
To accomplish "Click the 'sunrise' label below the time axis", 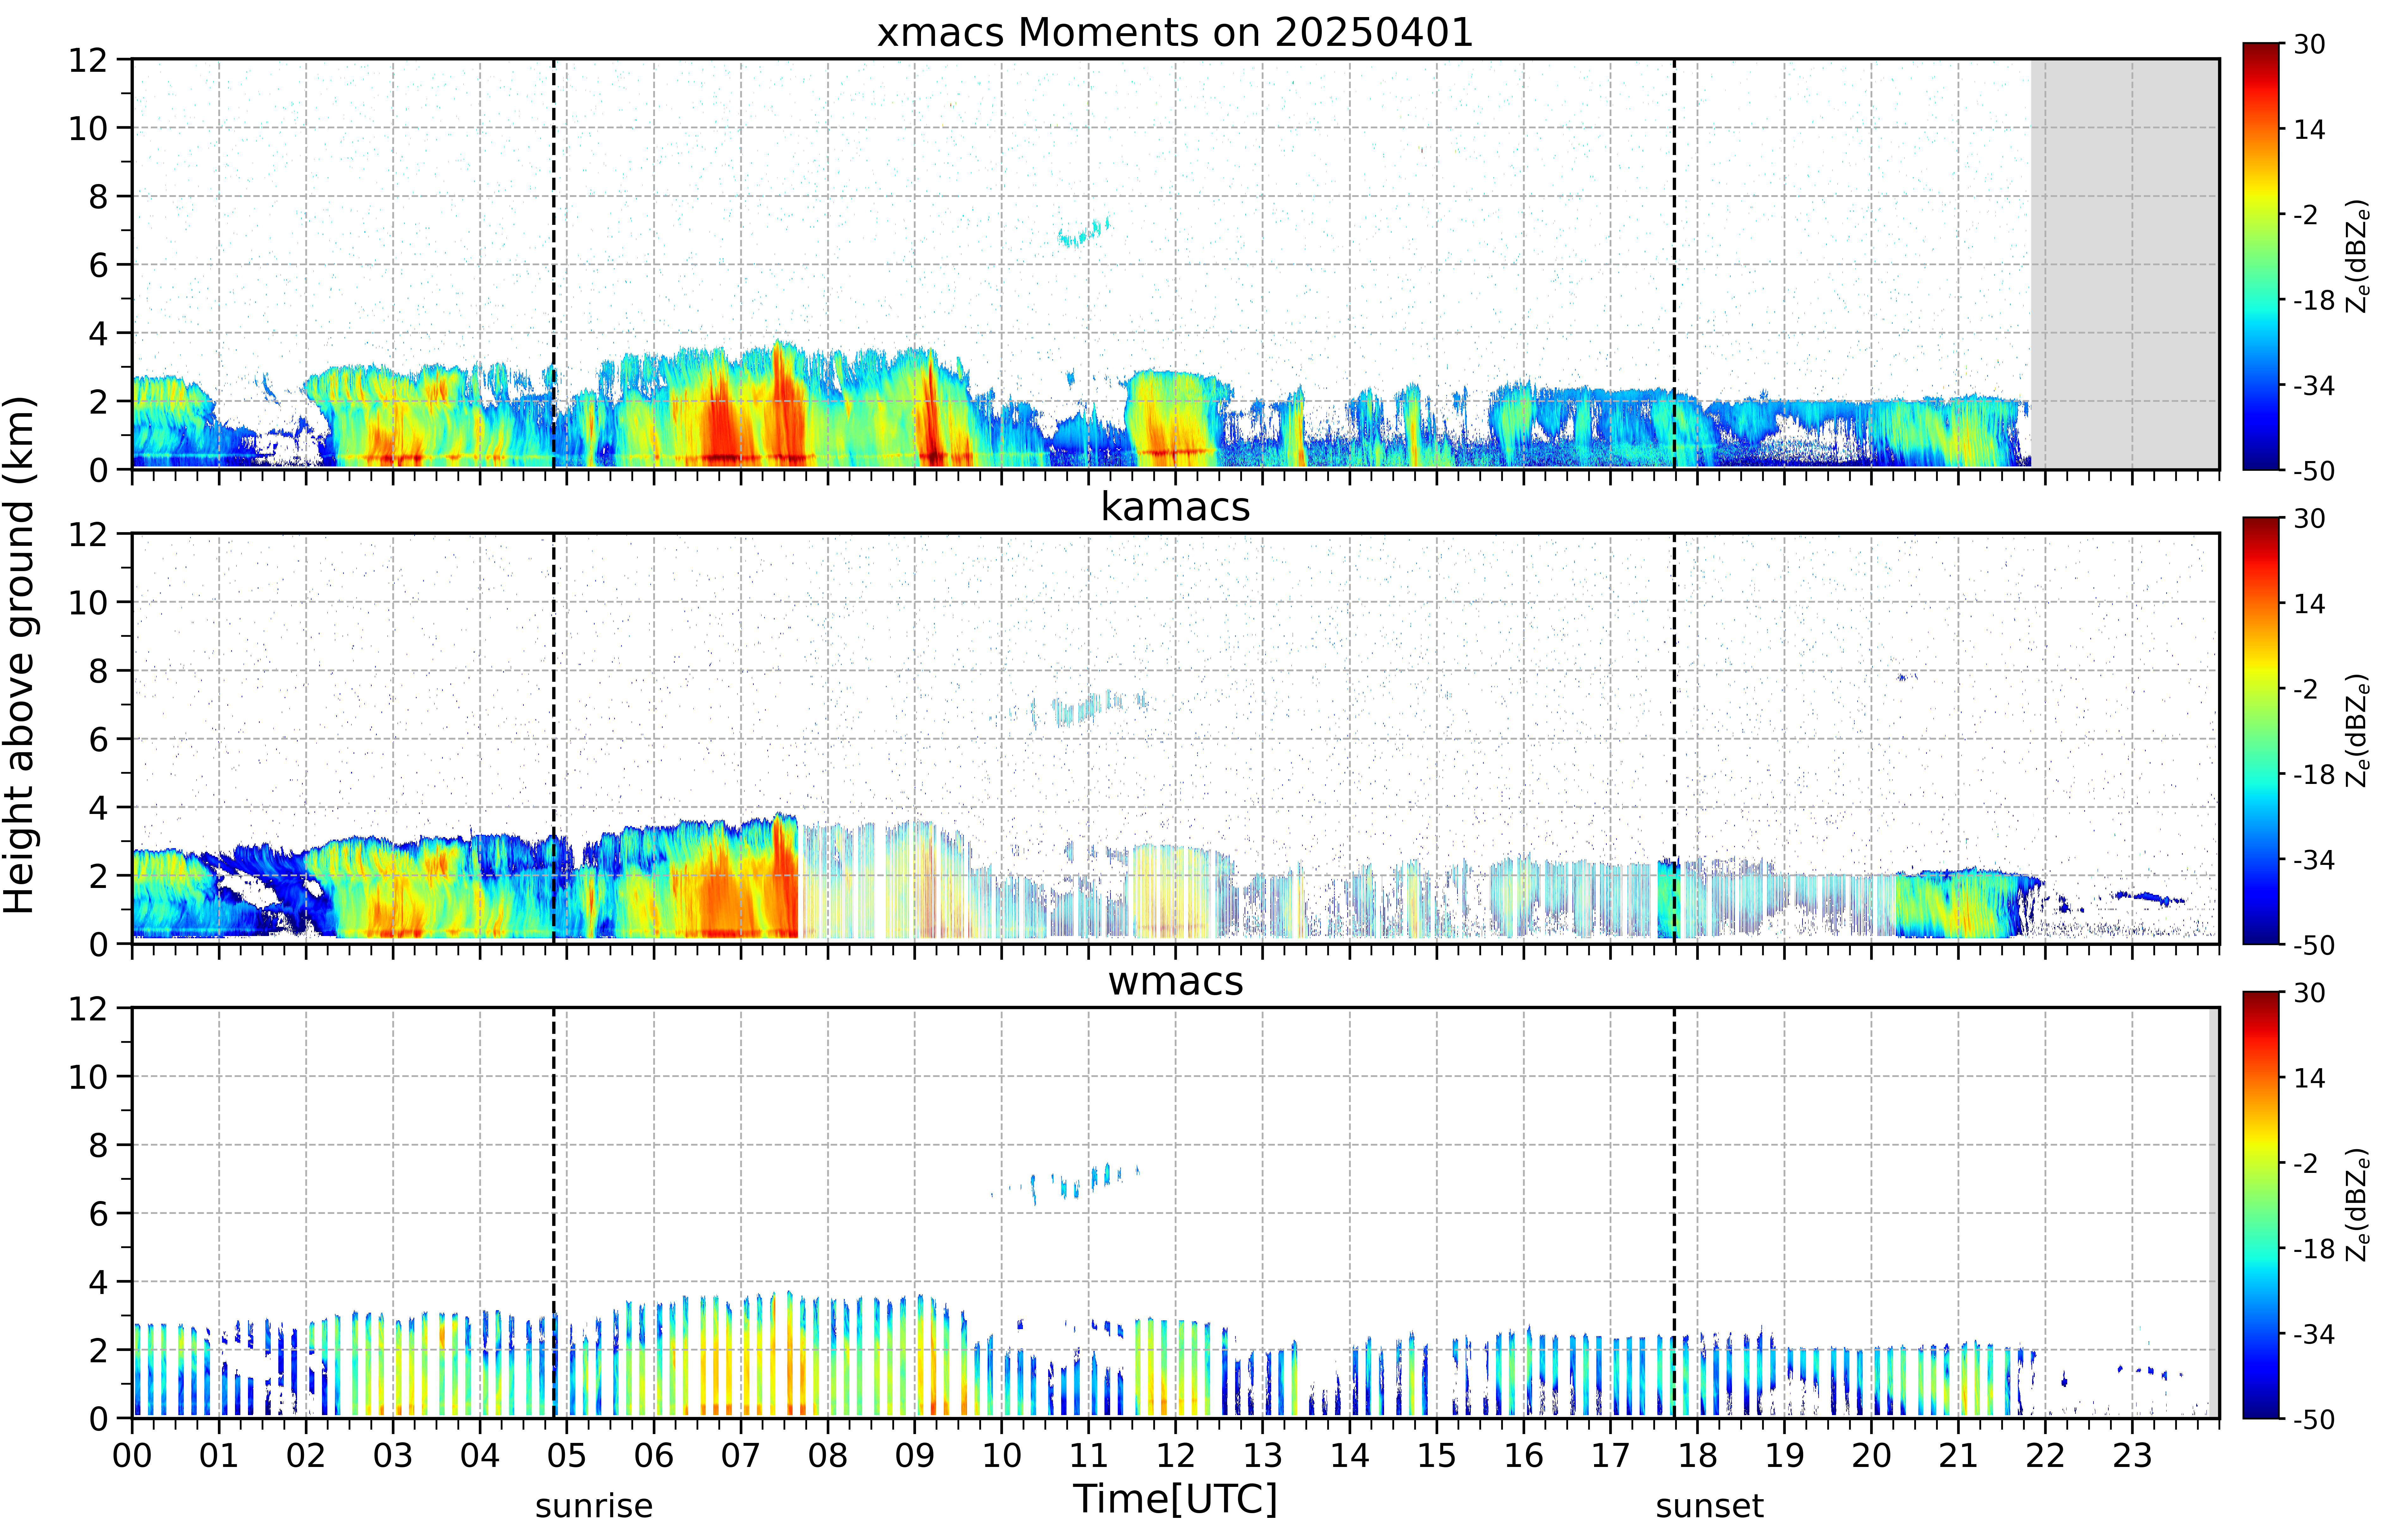I will click(x=594, y=1506).
